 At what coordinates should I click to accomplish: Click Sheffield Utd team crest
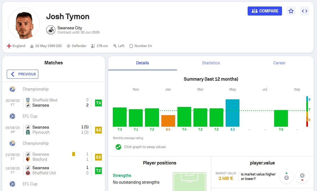coord(28,173)
